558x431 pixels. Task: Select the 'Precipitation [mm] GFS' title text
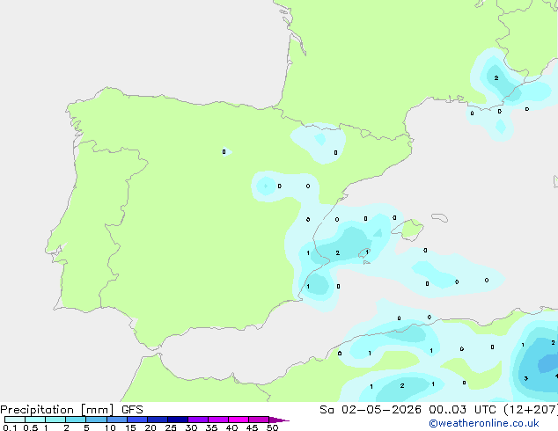(71, 410)
